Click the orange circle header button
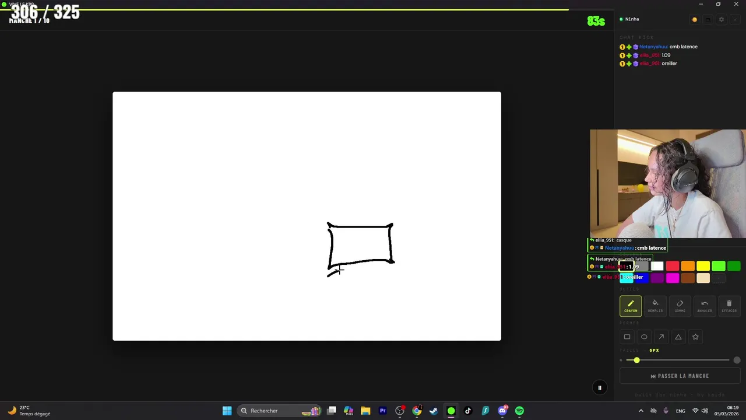746x420 pixels. [695, 19]
